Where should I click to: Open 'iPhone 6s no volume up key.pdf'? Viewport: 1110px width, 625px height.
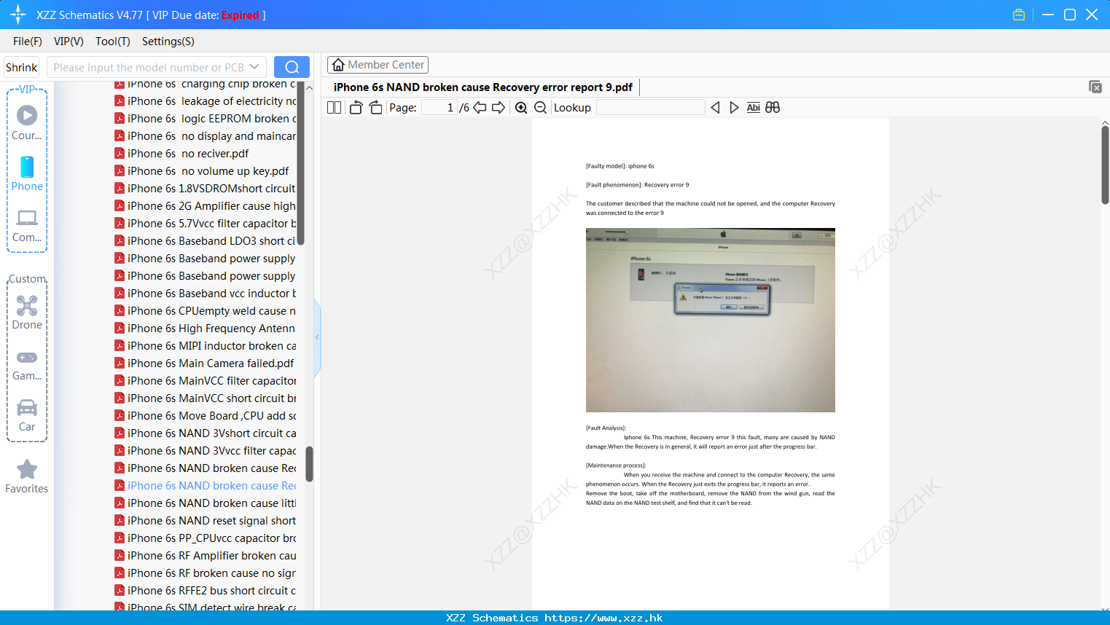pyautogui.click(x=202, y=171)
